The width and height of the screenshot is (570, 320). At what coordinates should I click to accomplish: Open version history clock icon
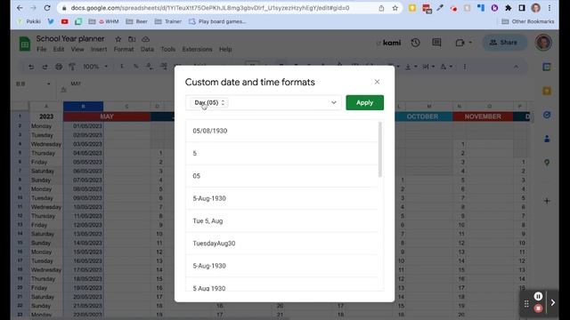(416, 43)
